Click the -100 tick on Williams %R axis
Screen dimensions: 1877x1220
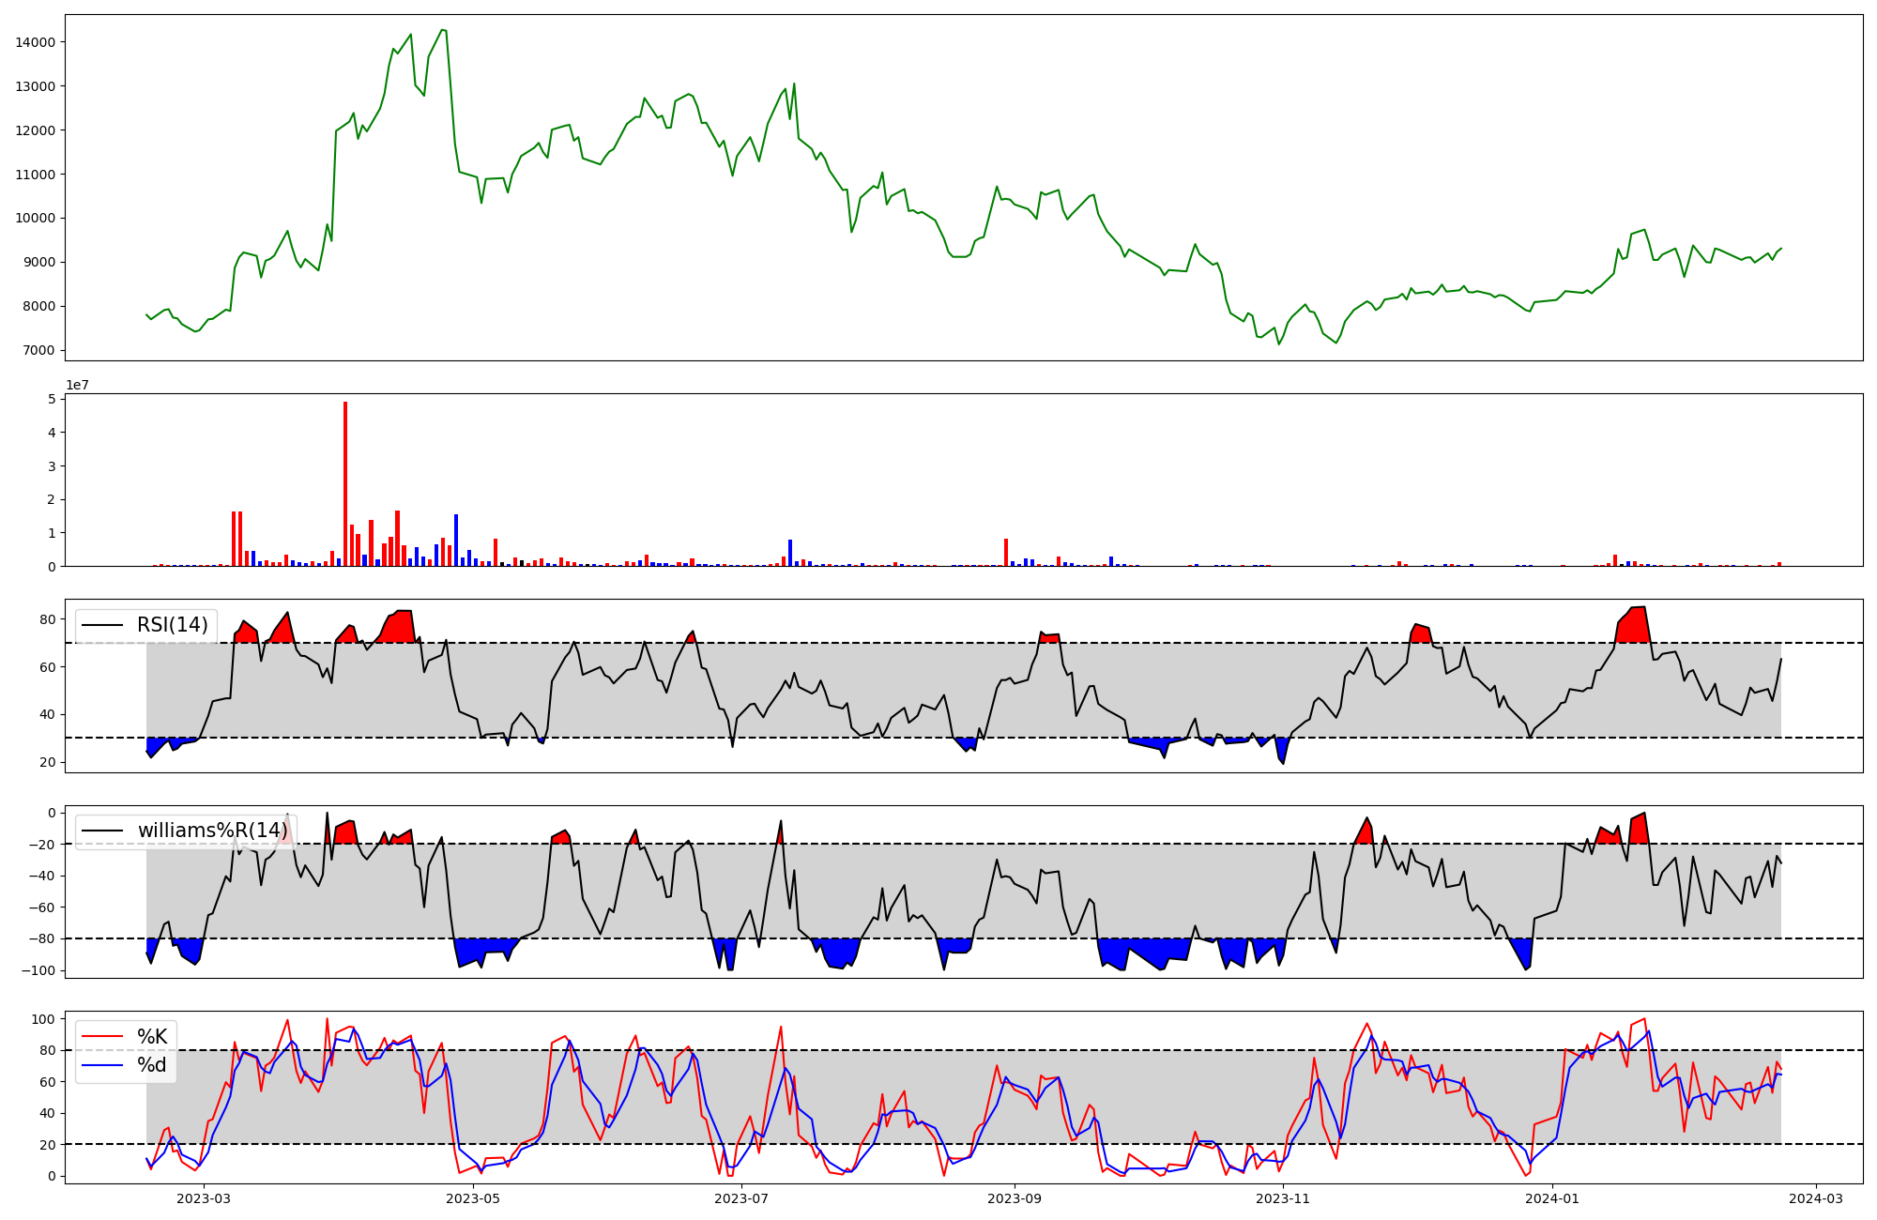(x=38, y=970)
